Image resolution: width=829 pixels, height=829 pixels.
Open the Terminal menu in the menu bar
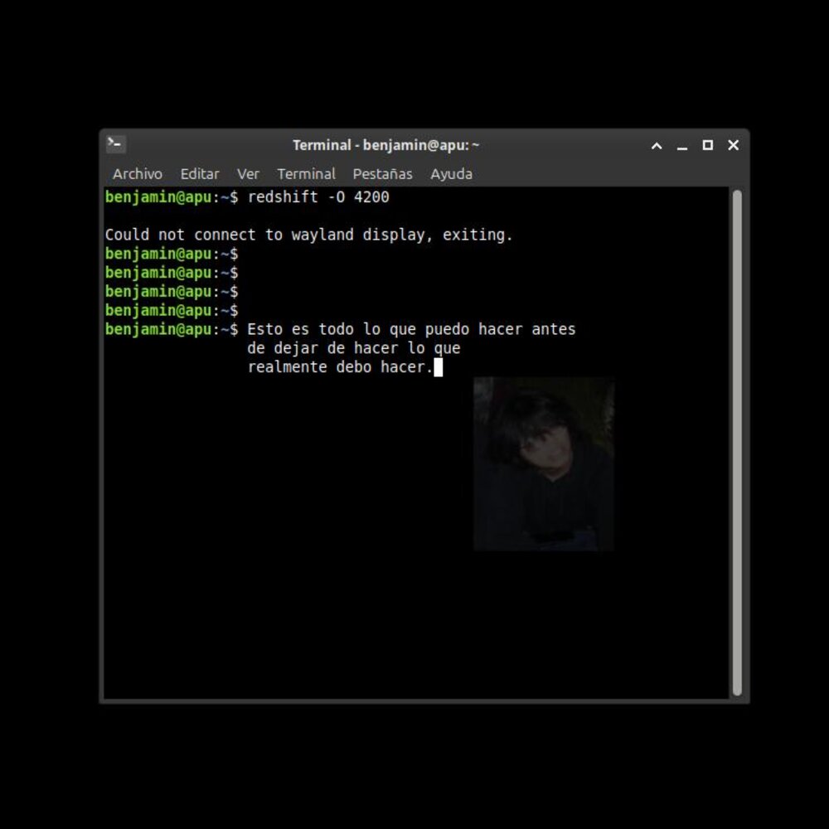tap(306, 174)
